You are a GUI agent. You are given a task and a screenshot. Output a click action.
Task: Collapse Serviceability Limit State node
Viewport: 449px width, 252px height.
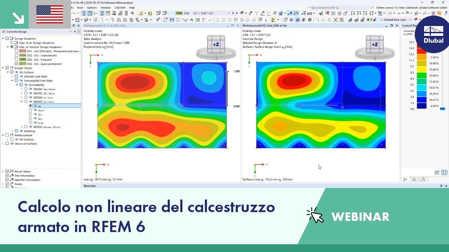pyautogui.click(x=12, y=80)
